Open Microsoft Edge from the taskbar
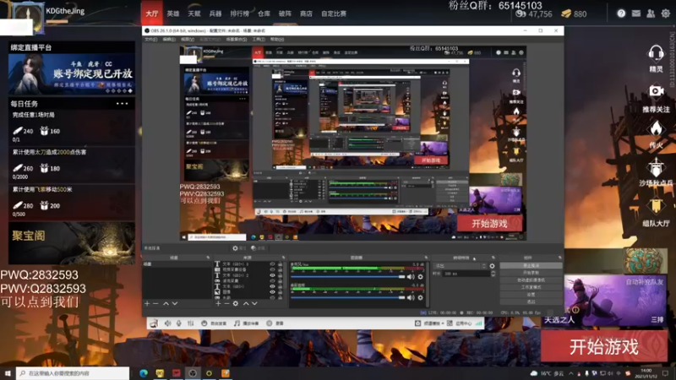This screenshot has width=676, height=380. click(144, 373)
